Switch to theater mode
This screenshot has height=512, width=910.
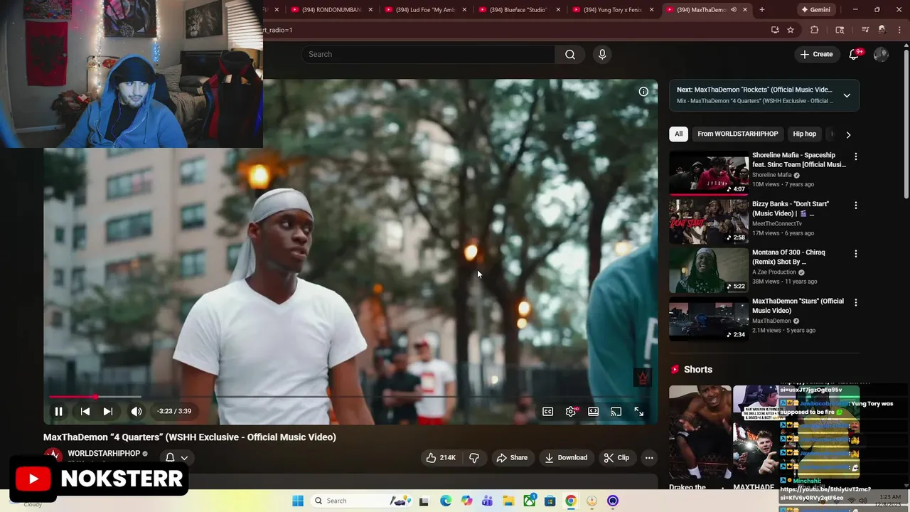coord(594,411)
